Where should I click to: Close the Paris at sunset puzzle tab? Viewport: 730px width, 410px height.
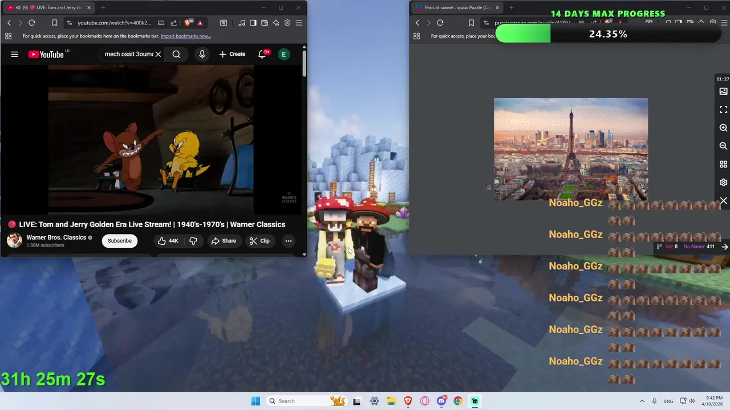(497, 7)
